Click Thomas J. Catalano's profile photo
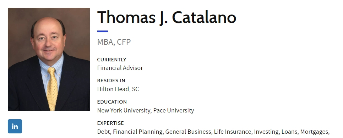 click(49, 59)
